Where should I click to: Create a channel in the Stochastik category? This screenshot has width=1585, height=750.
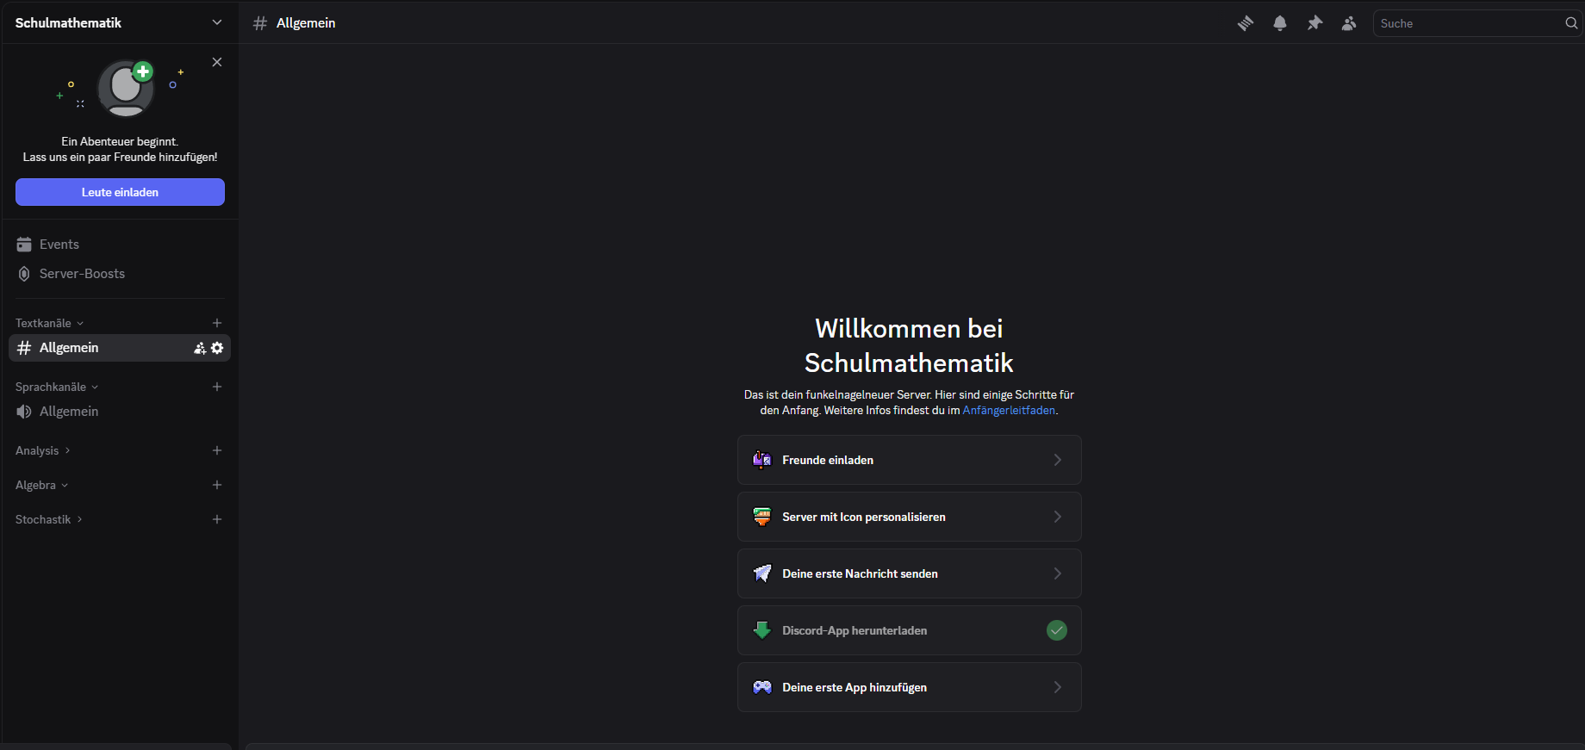click(217, 519)
